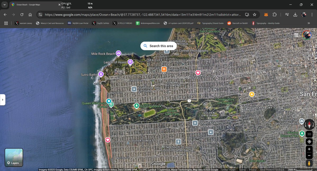This screenshot has width=317, height=171.
Task: Switch to the Ocean Beach - Google Maps tab
Action: tap(36, 5)
